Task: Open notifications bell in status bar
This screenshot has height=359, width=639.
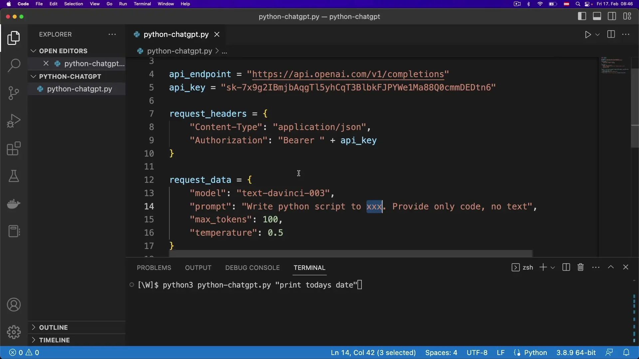Action: pyautogui.click(x=626, y=353)
